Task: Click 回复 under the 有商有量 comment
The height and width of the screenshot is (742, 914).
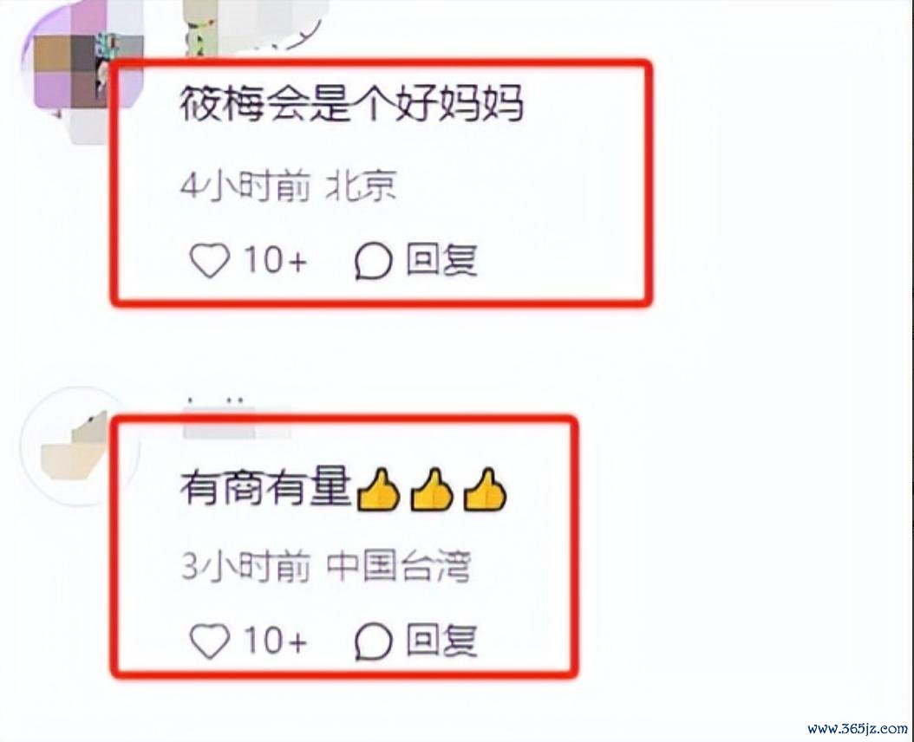Action: [441, 641]
